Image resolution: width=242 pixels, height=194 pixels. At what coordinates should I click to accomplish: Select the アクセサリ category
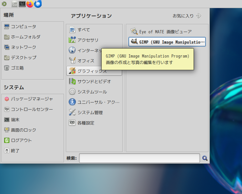tap(94, 40)
